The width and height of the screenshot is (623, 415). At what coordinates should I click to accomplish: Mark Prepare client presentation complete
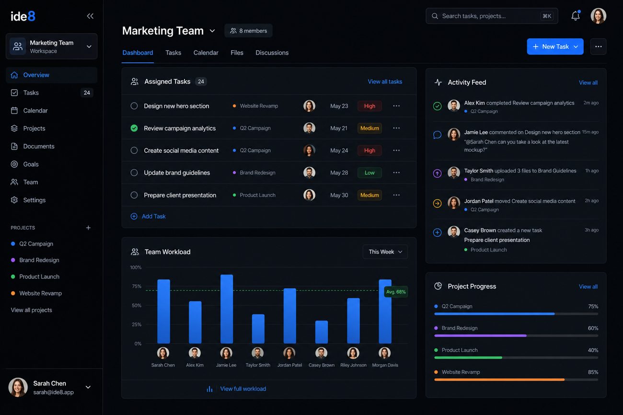(134, 195)
